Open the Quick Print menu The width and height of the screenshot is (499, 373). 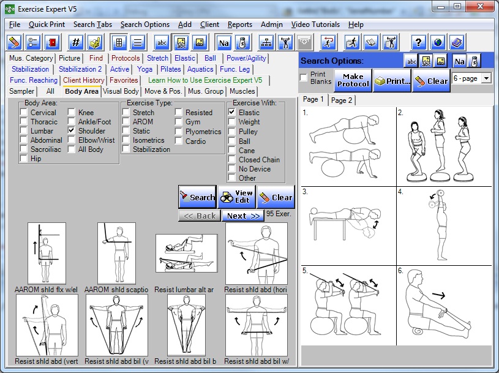47,24
